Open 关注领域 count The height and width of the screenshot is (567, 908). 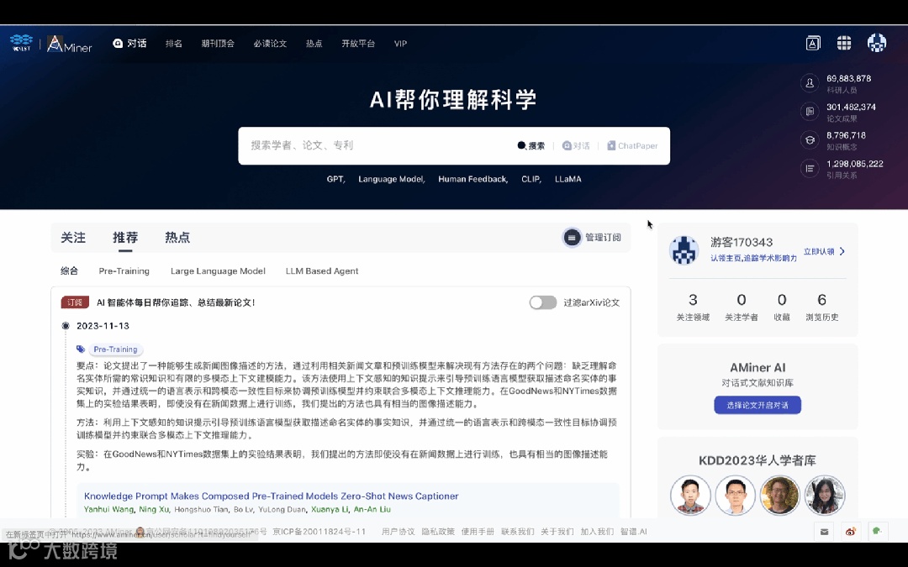point(693,307)
